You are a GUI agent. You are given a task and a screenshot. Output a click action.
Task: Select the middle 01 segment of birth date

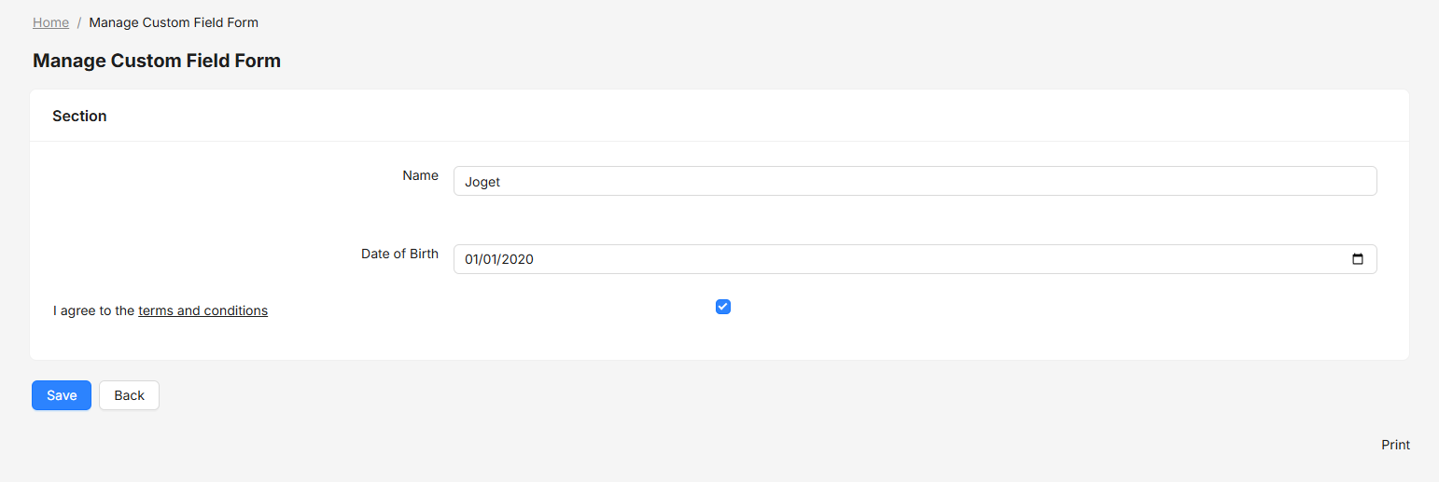(491, 259)
